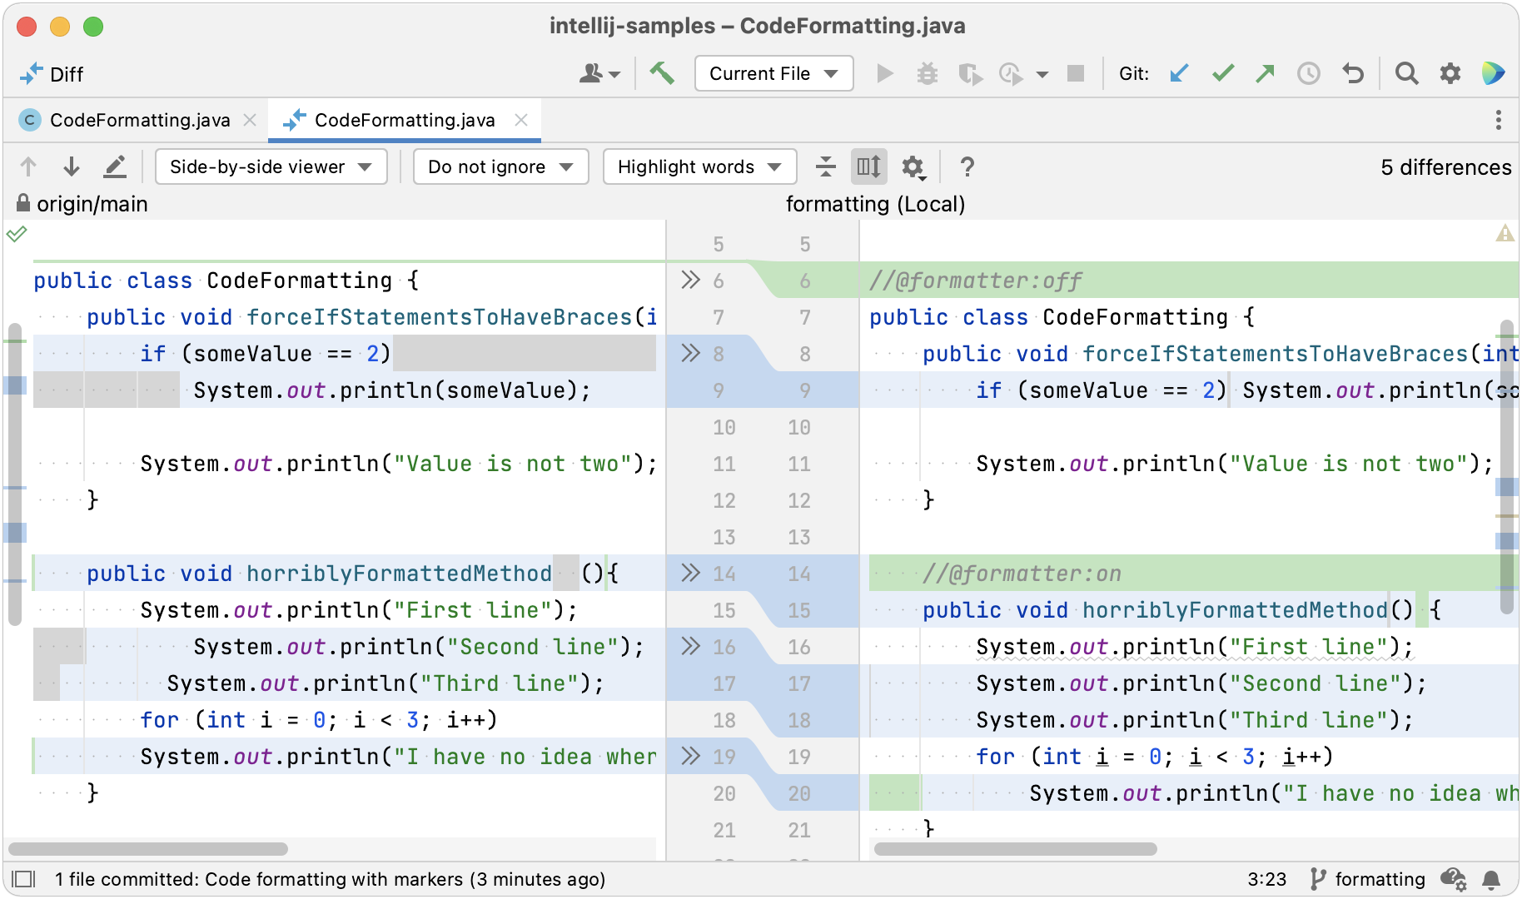This screenshot has width=1522, height=899.
Task: Open the Side-by-side viewer dropdown
Action: (271, 166)
